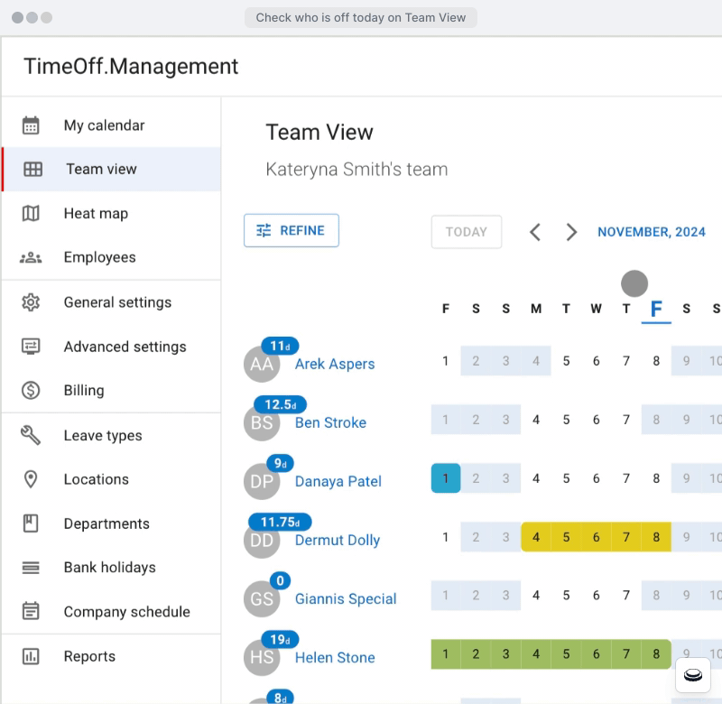722x704 pixels.
Task: Click Danaya Patel's avatar
Action: point(262,481)
